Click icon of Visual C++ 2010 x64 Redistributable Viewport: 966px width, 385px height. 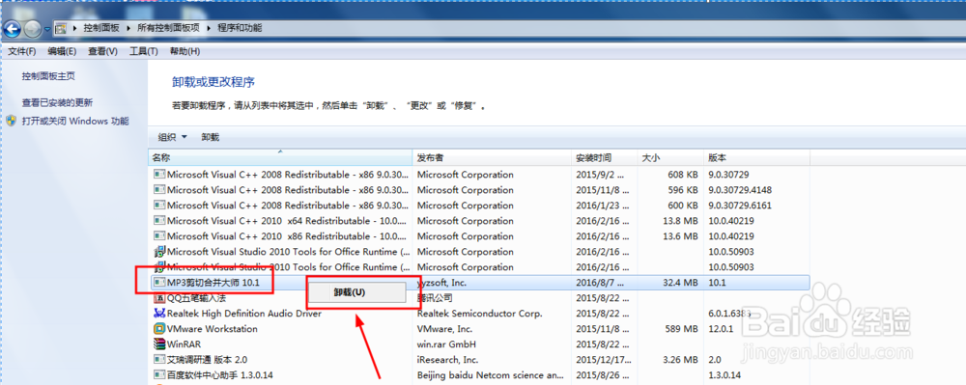159,221
